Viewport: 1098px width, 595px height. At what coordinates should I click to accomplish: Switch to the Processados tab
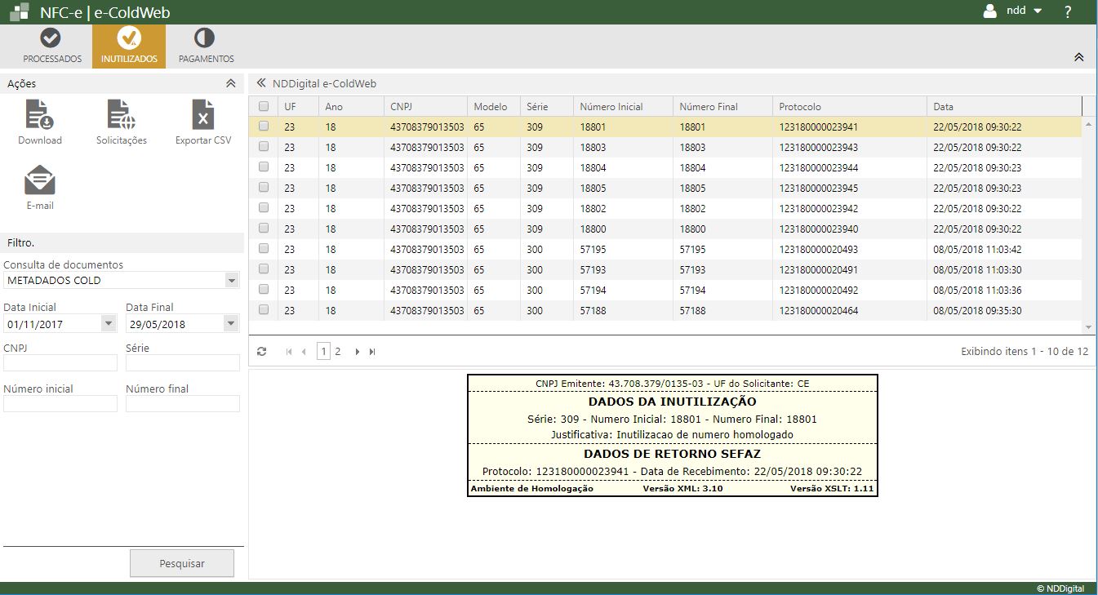coord(52,47)
